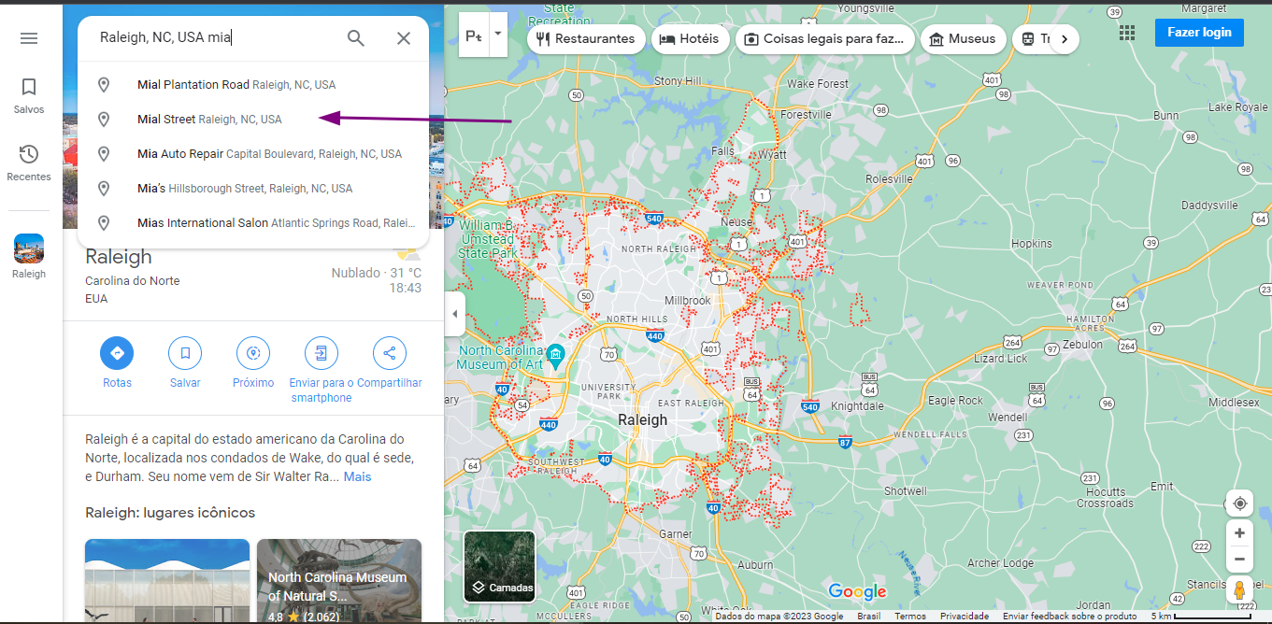The height and width of the screenshot is (624, 1272).
Task: Open Camadas layers satellite thumbnail
Action: point(500,567)
